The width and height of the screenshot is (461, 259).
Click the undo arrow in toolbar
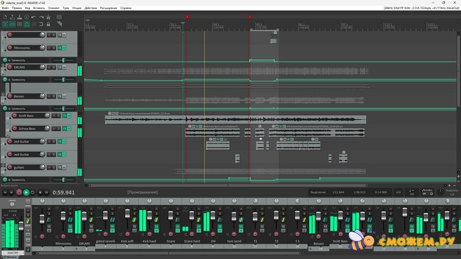pos(32,17)
